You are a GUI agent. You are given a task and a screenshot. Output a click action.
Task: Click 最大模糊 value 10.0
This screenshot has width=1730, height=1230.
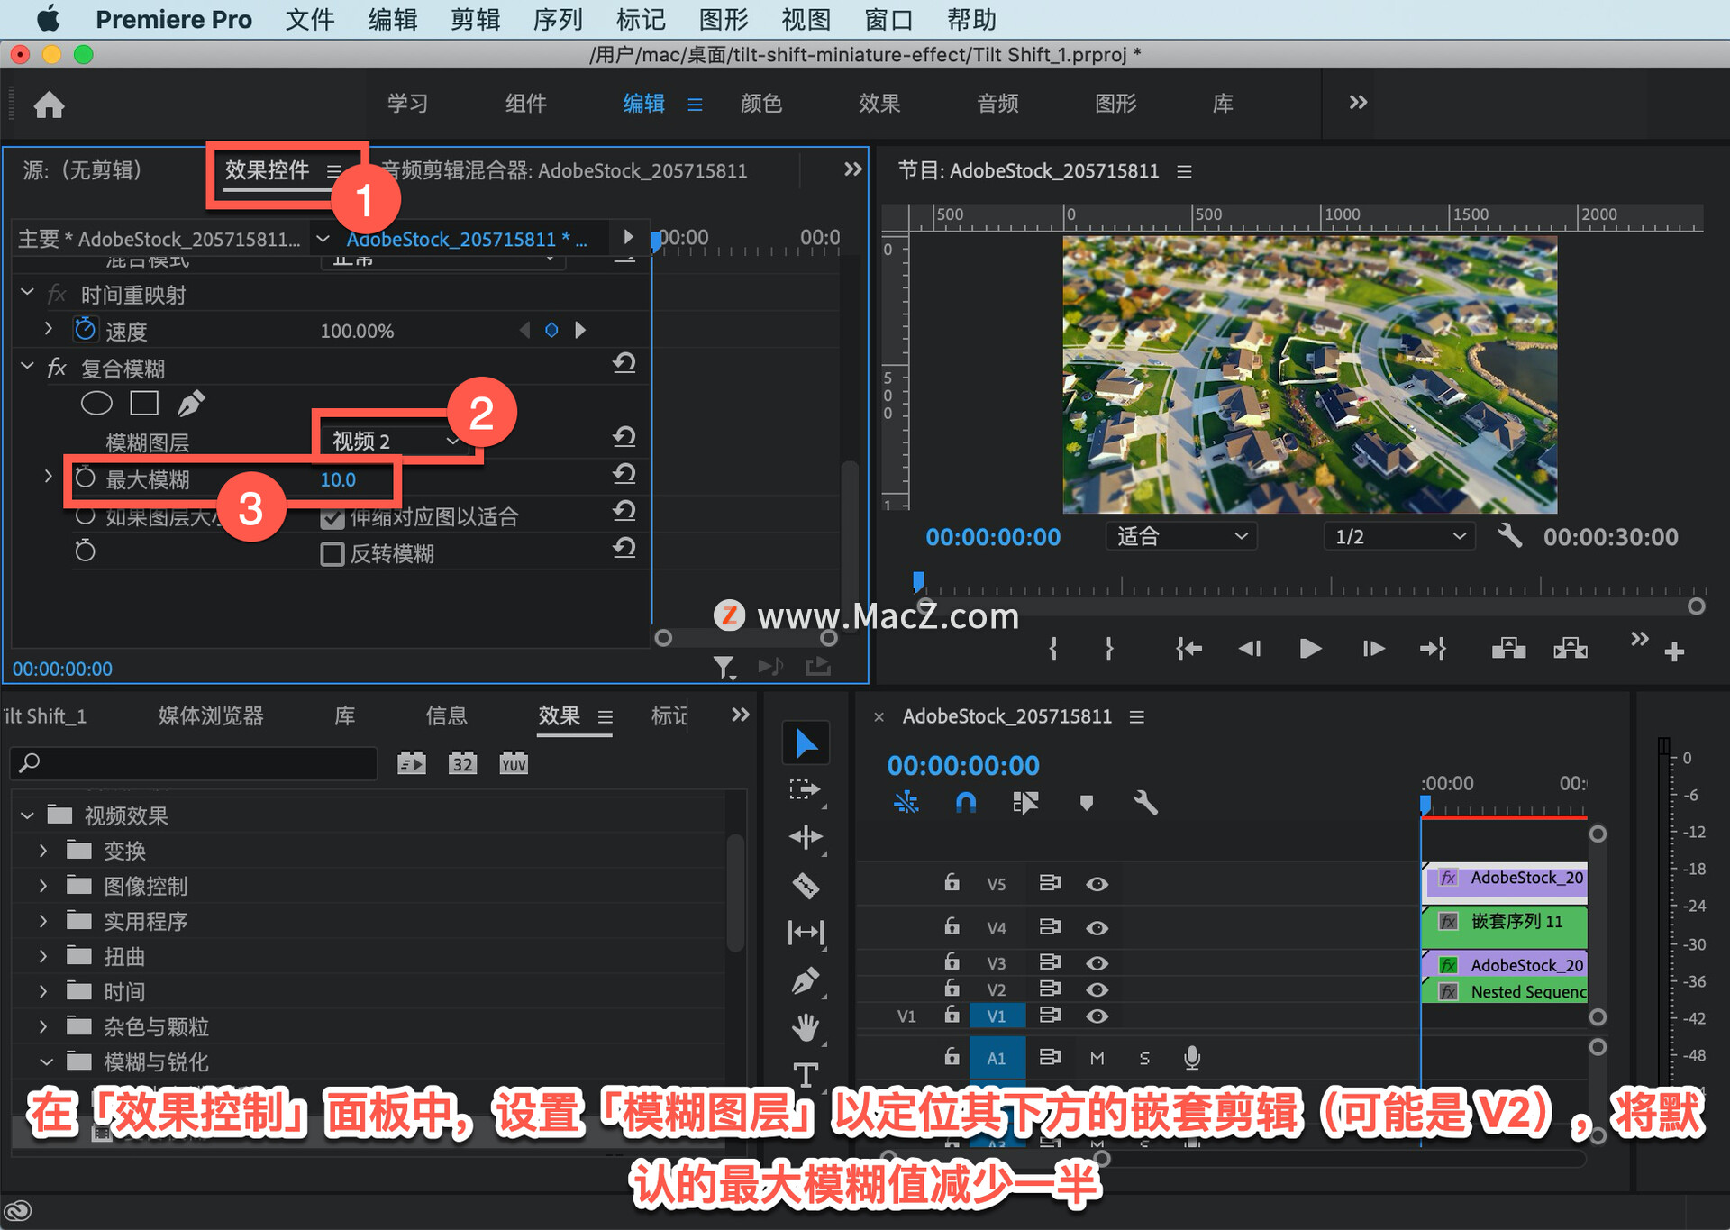338,479
